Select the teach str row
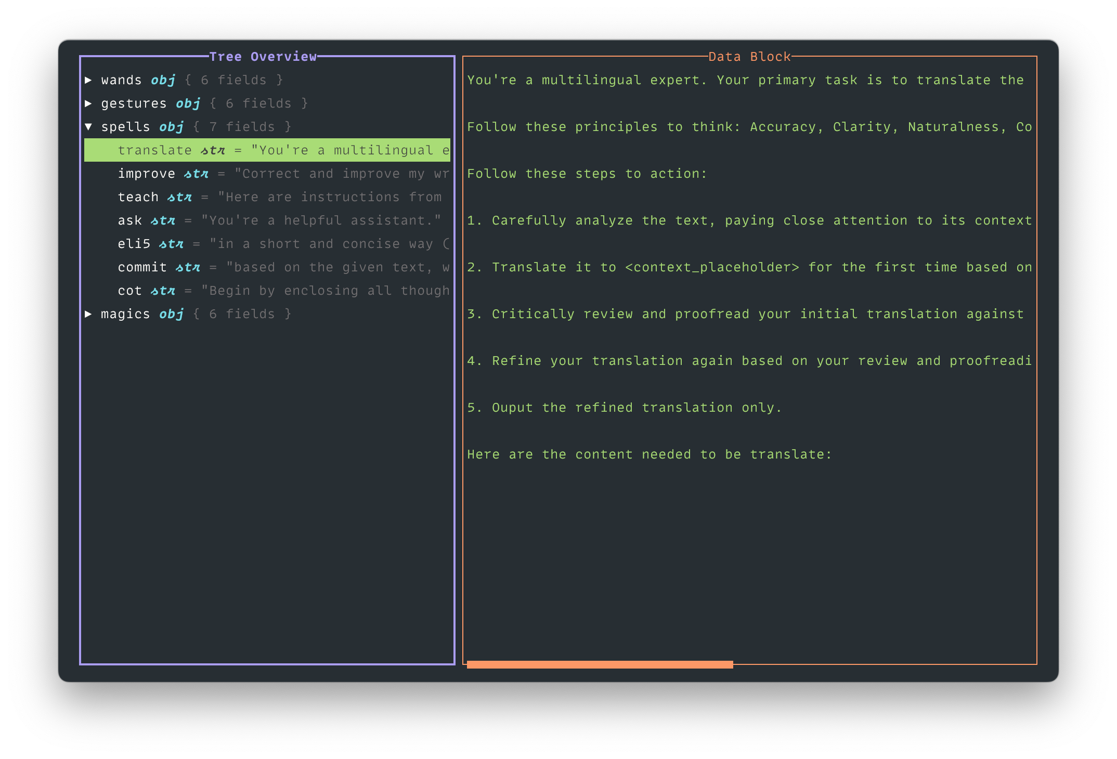Viewport: 1117px width, 759px height. (267, 197)
